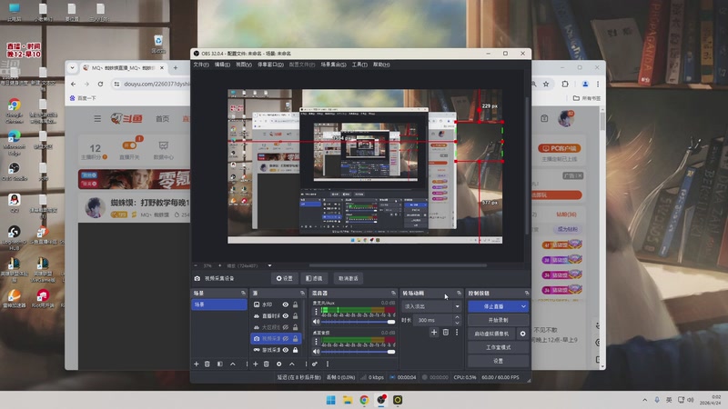
Task: Open 桌面音频 channel options menu
Action: [316, 342]
